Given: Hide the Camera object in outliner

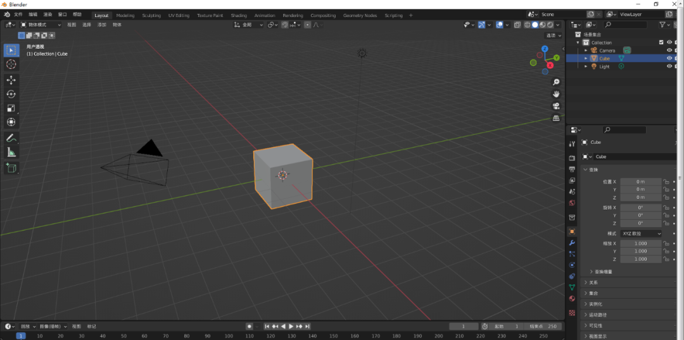Looking at the screenshot, I should (x=669, y=51).
